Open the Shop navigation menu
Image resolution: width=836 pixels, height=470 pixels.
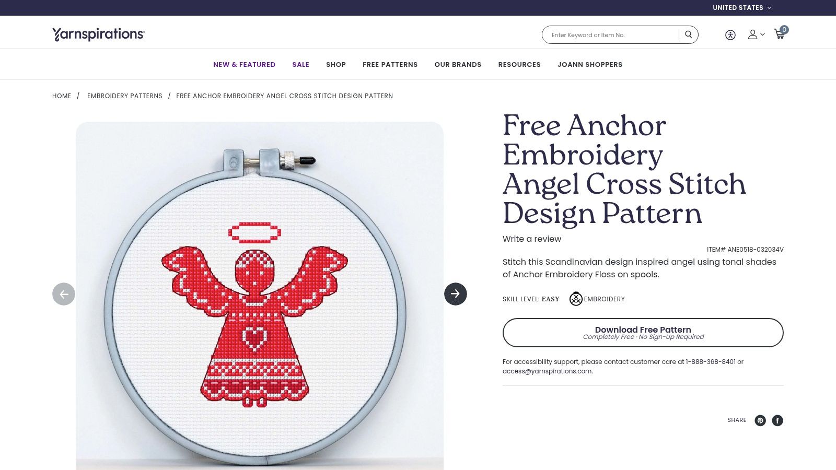coord(336,65)
